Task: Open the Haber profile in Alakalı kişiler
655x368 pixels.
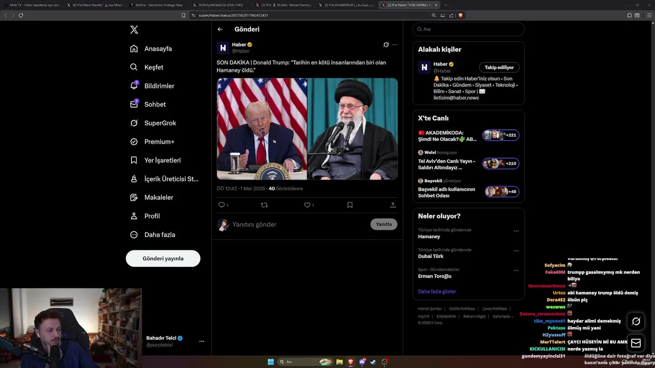Action: [440, 64]
